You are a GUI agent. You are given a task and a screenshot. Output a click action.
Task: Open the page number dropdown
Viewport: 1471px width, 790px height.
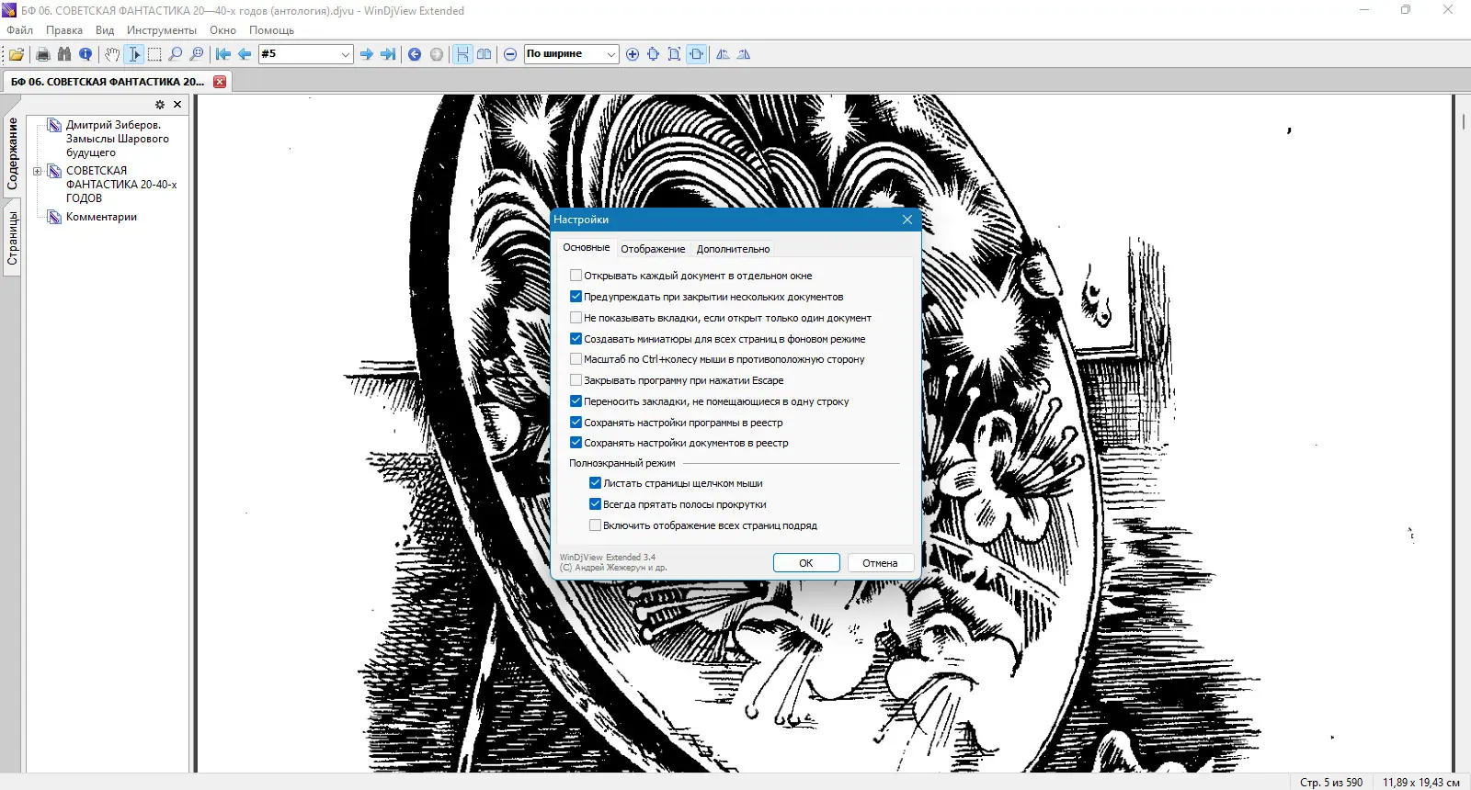click(346, 54)
